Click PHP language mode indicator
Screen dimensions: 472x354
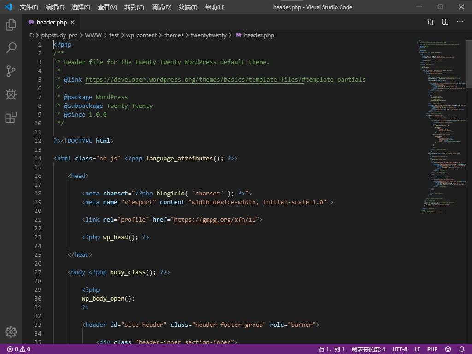(x=432, y=349)
